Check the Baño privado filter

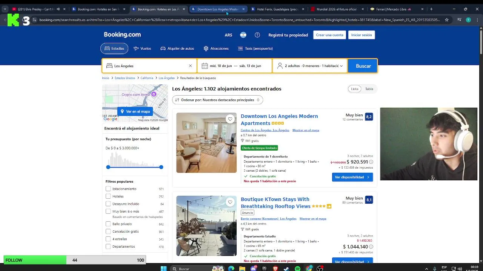108,224
